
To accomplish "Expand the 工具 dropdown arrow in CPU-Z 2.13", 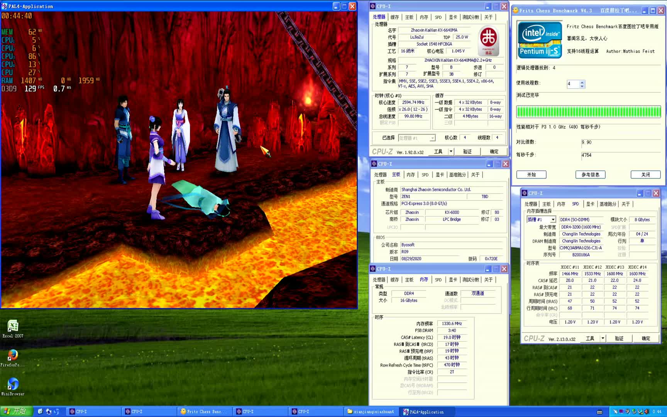I will [603, 339].
